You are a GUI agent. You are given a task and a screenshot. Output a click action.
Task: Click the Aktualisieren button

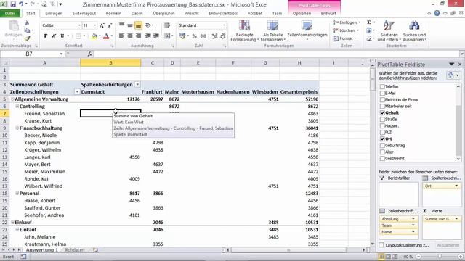(448, 245)
